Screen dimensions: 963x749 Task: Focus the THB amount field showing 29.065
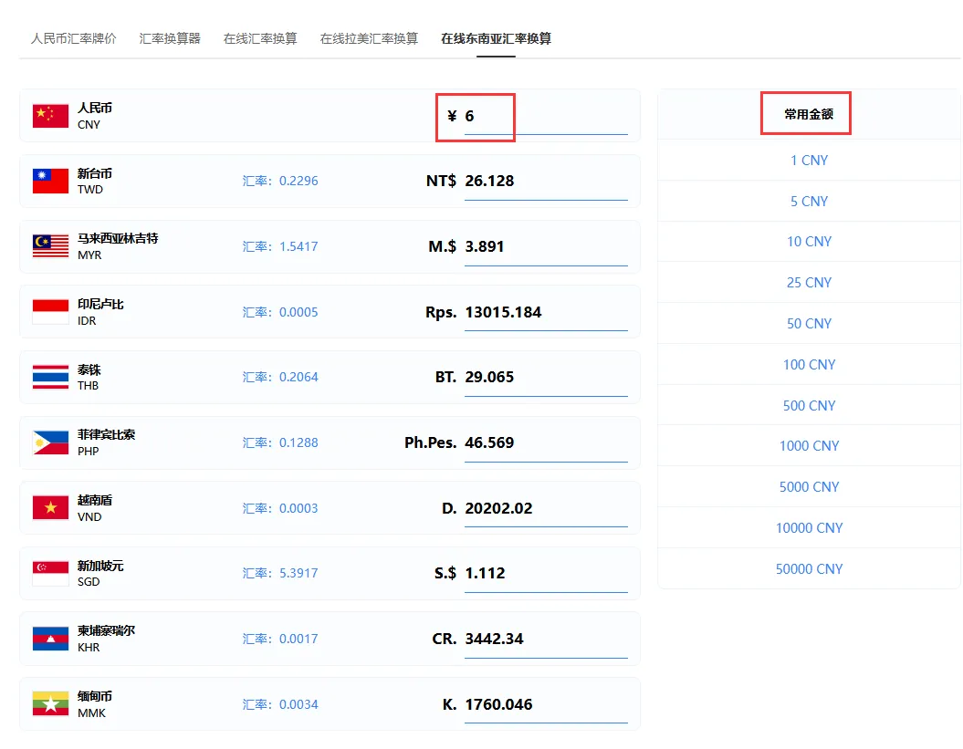click(546, 377)
